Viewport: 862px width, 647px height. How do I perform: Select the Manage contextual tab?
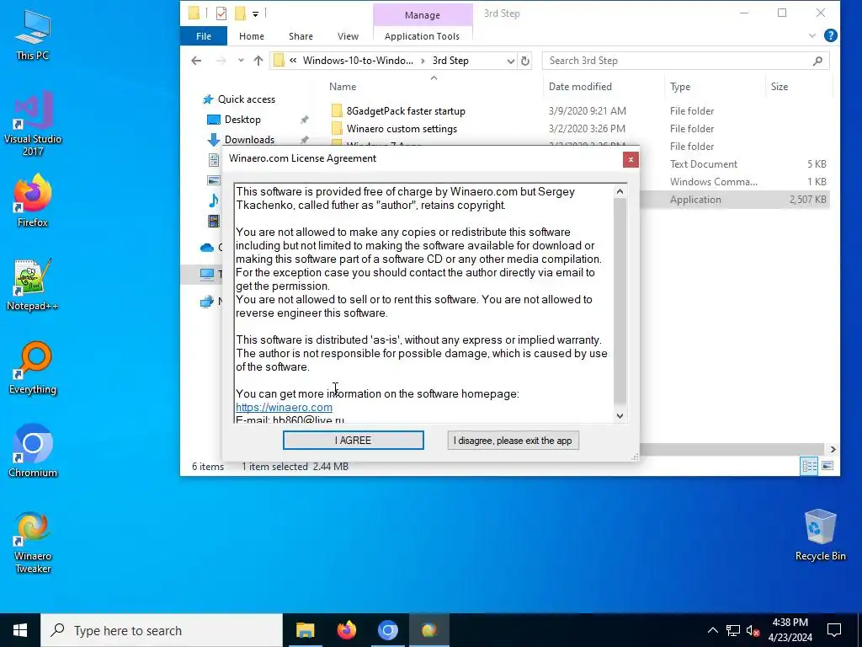point(423,15)
